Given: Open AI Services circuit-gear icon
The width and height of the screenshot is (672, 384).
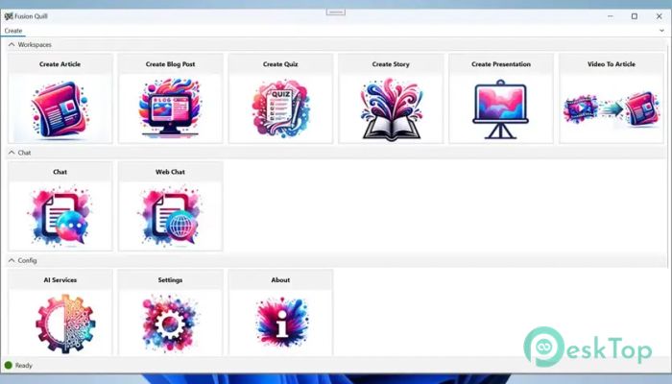Looking at the screenshot, I should pyautogui.click(x=65, y=324).
